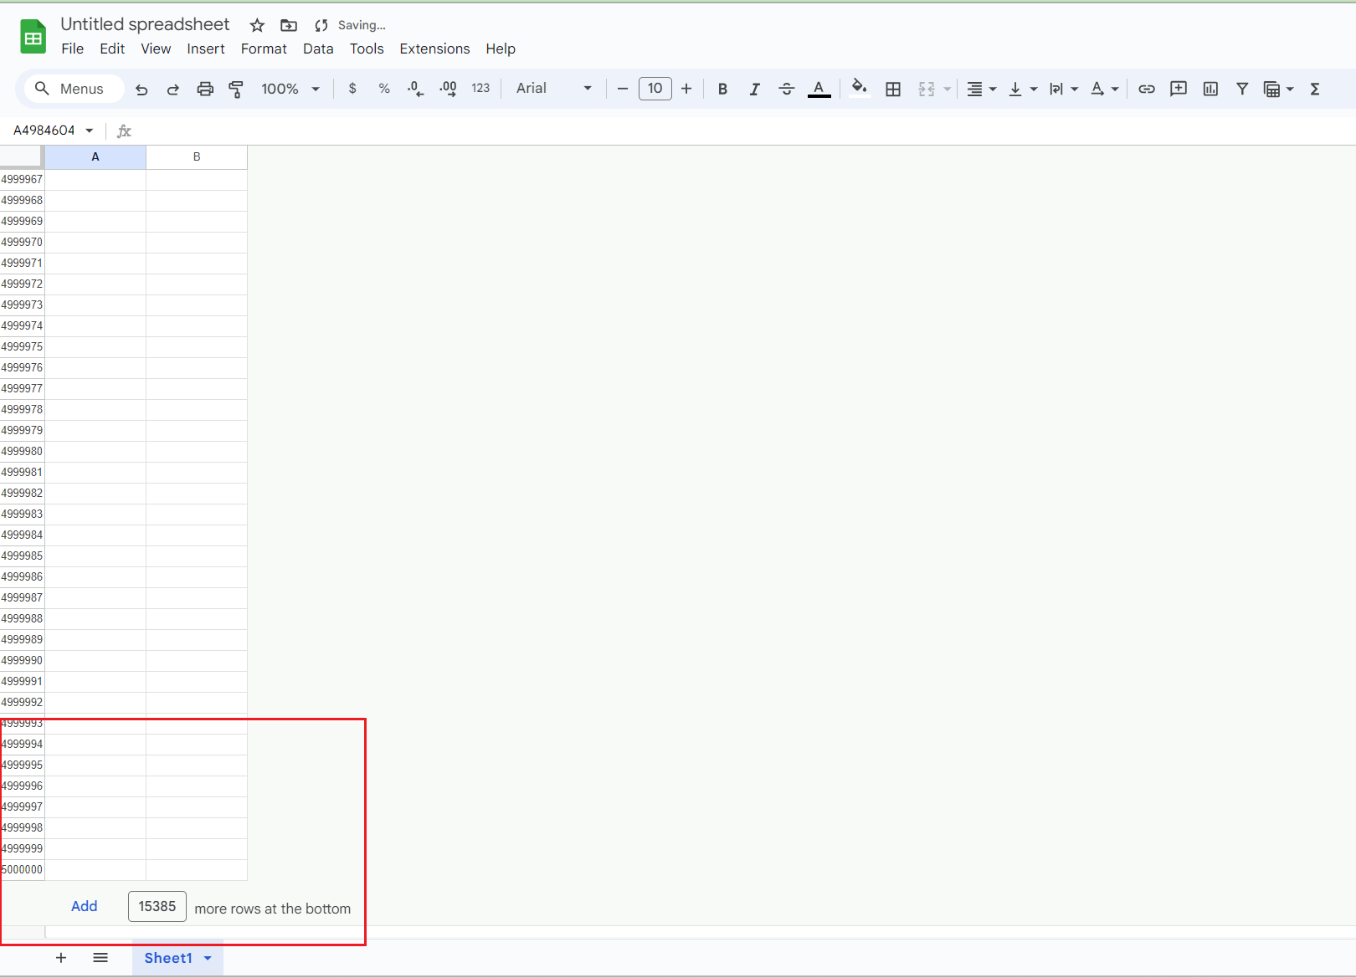Open the Menus search box
The image size is (1356, 978).
click(x=74, y=89)
